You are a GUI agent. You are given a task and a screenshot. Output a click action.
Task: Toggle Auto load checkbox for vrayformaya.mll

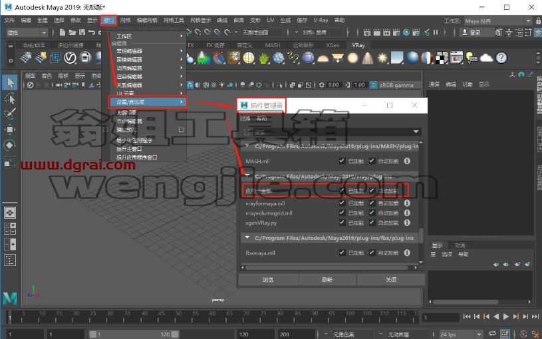(372, 203)
